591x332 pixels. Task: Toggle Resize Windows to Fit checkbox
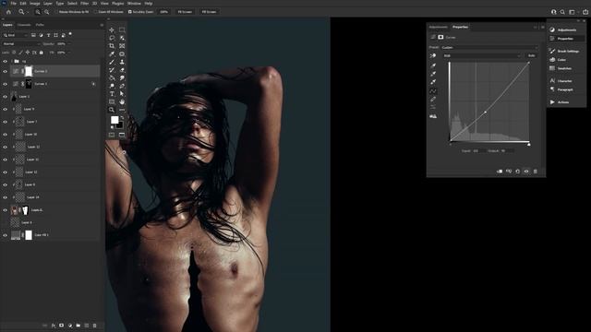[x=57, y=12]
